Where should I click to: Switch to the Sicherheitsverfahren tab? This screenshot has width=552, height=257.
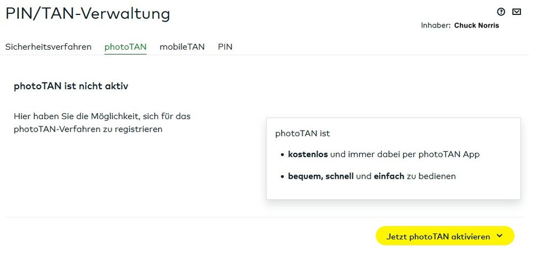tap(49, 47)
